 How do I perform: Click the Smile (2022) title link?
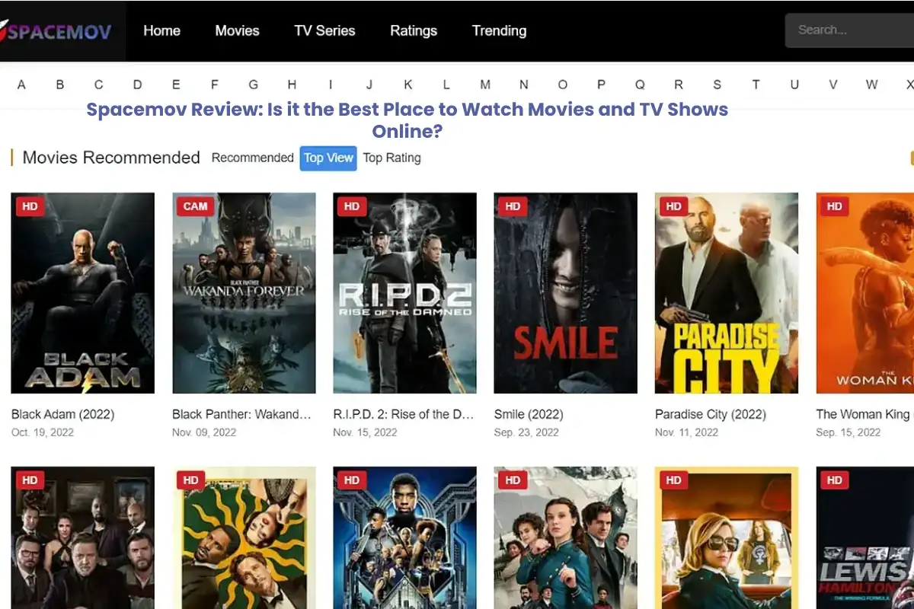click(x=529, y=415)
